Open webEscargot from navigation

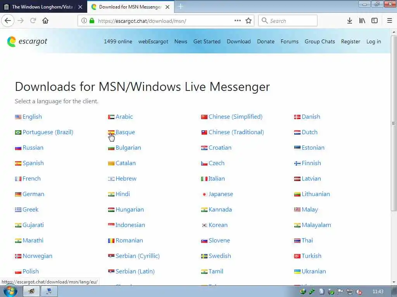[x=153, y=41]
